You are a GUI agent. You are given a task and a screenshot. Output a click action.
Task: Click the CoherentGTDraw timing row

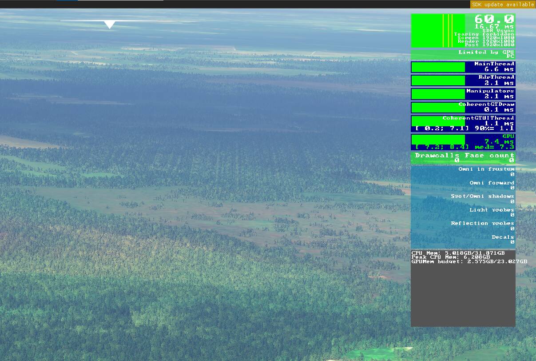[x=463, y=107]
